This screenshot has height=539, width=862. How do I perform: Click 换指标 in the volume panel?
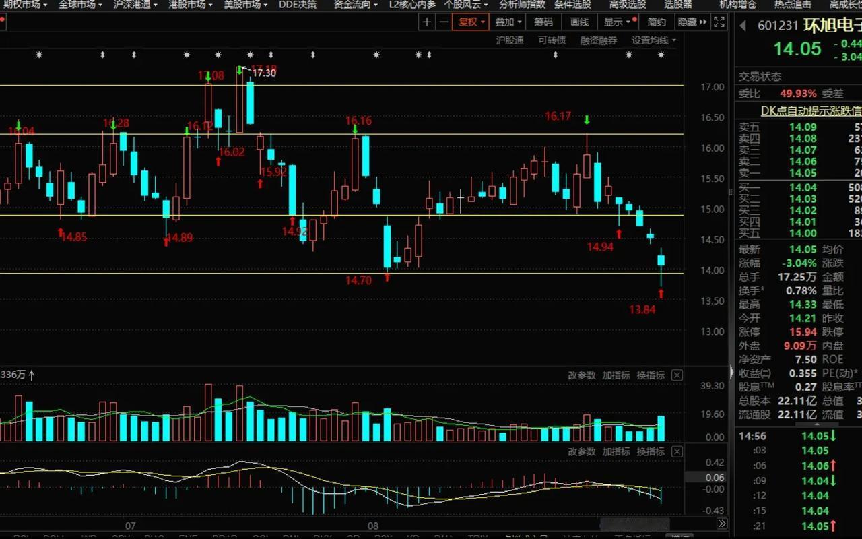[651, 375]
